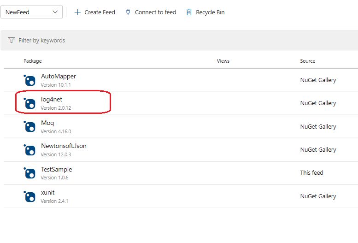Click NuGet Gallery source in log4net row

click(318, 103)
